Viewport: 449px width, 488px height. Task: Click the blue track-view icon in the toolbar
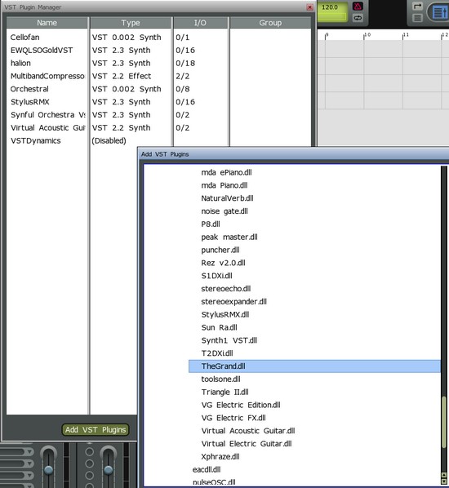[x=440, y=12]
